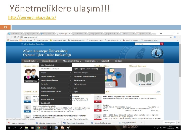Switch to the Bilgi İşlem browser tab
Viewport: 181px width, 135px height.
[95, 34]
